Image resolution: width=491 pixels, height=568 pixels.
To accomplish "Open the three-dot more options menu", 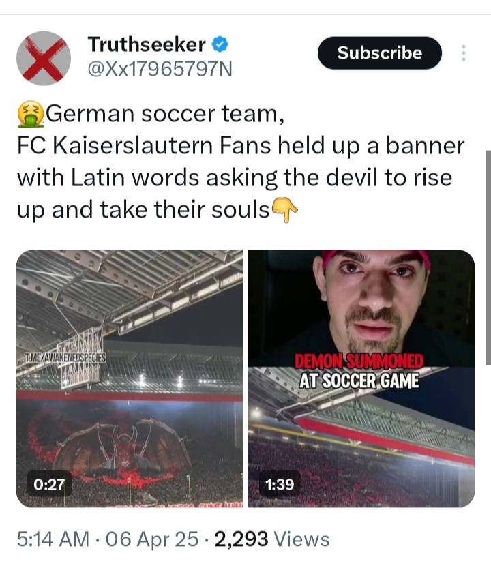I will (463, 53).
